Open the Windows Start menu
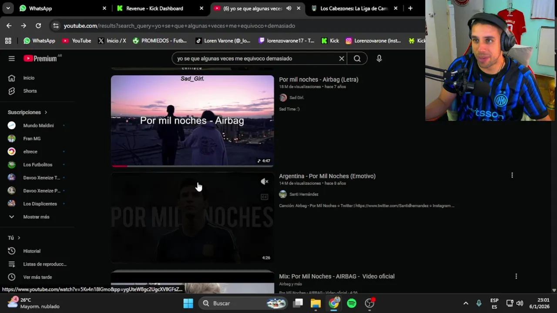 (188, 303)
